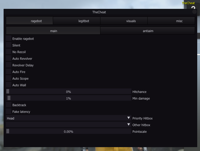
Task: Toggle the Auto Scope checkbox
Action: pos(9,78)
